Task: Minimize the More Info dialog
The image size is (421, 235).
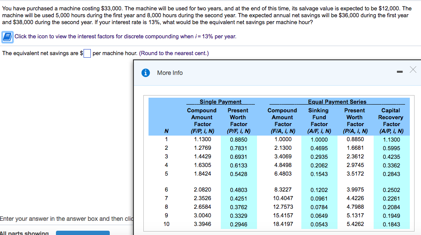Action: pos(400,72)
